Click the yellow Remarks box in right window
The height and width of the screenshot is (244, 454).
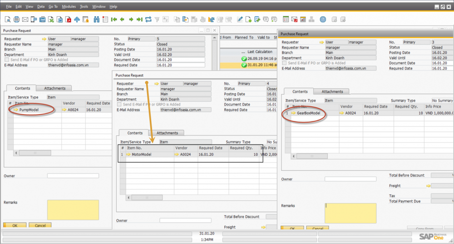350,213
